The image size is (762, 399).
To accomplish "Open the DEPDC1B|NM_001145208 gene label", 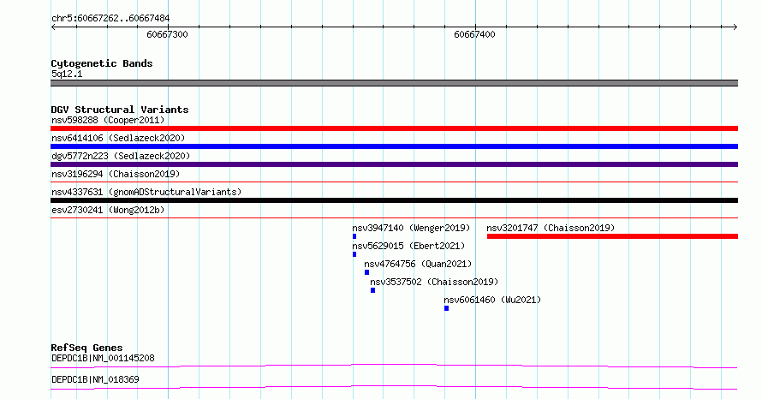I will [103, 358].
